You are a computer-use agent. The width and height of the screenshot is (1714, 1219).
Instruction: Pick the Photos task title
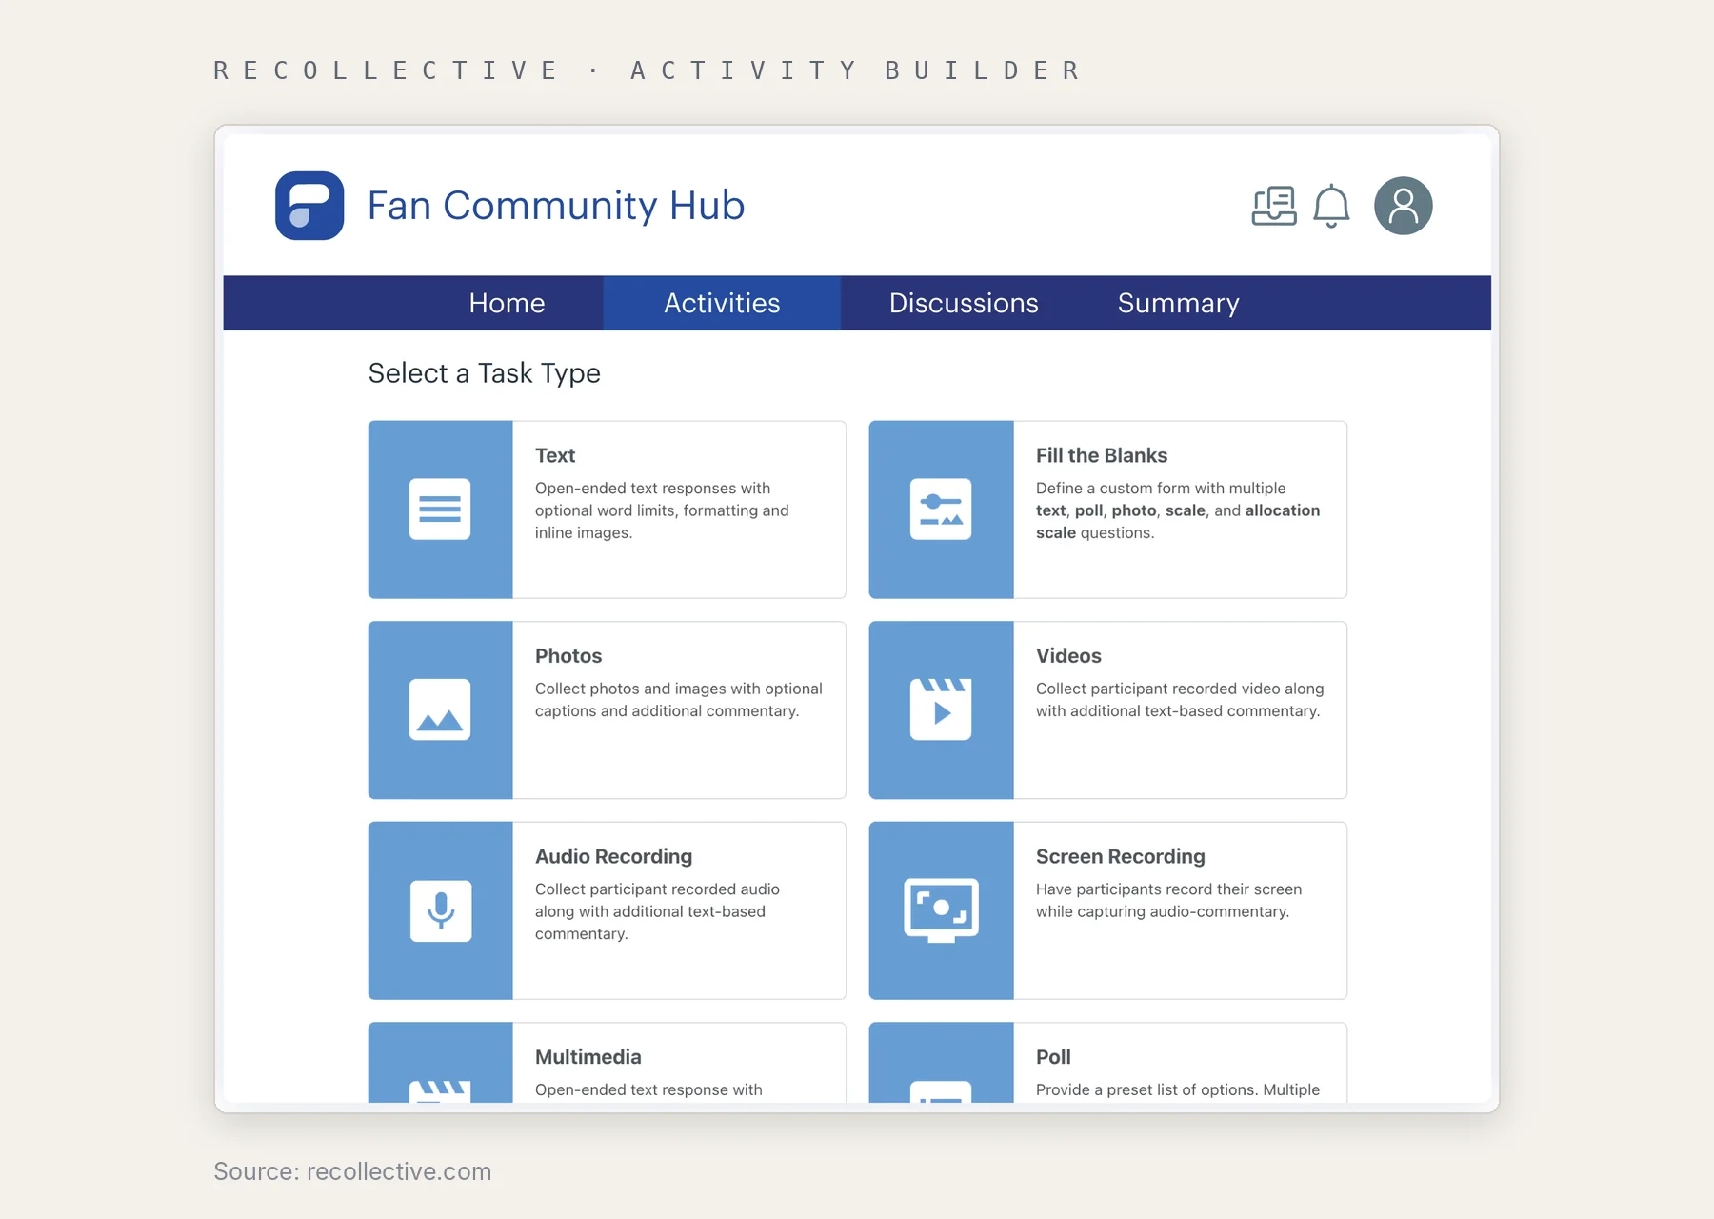[568, 656]
